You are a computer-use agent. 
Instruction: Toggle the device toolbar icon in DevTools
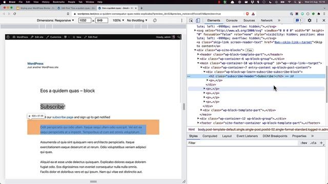198,20
